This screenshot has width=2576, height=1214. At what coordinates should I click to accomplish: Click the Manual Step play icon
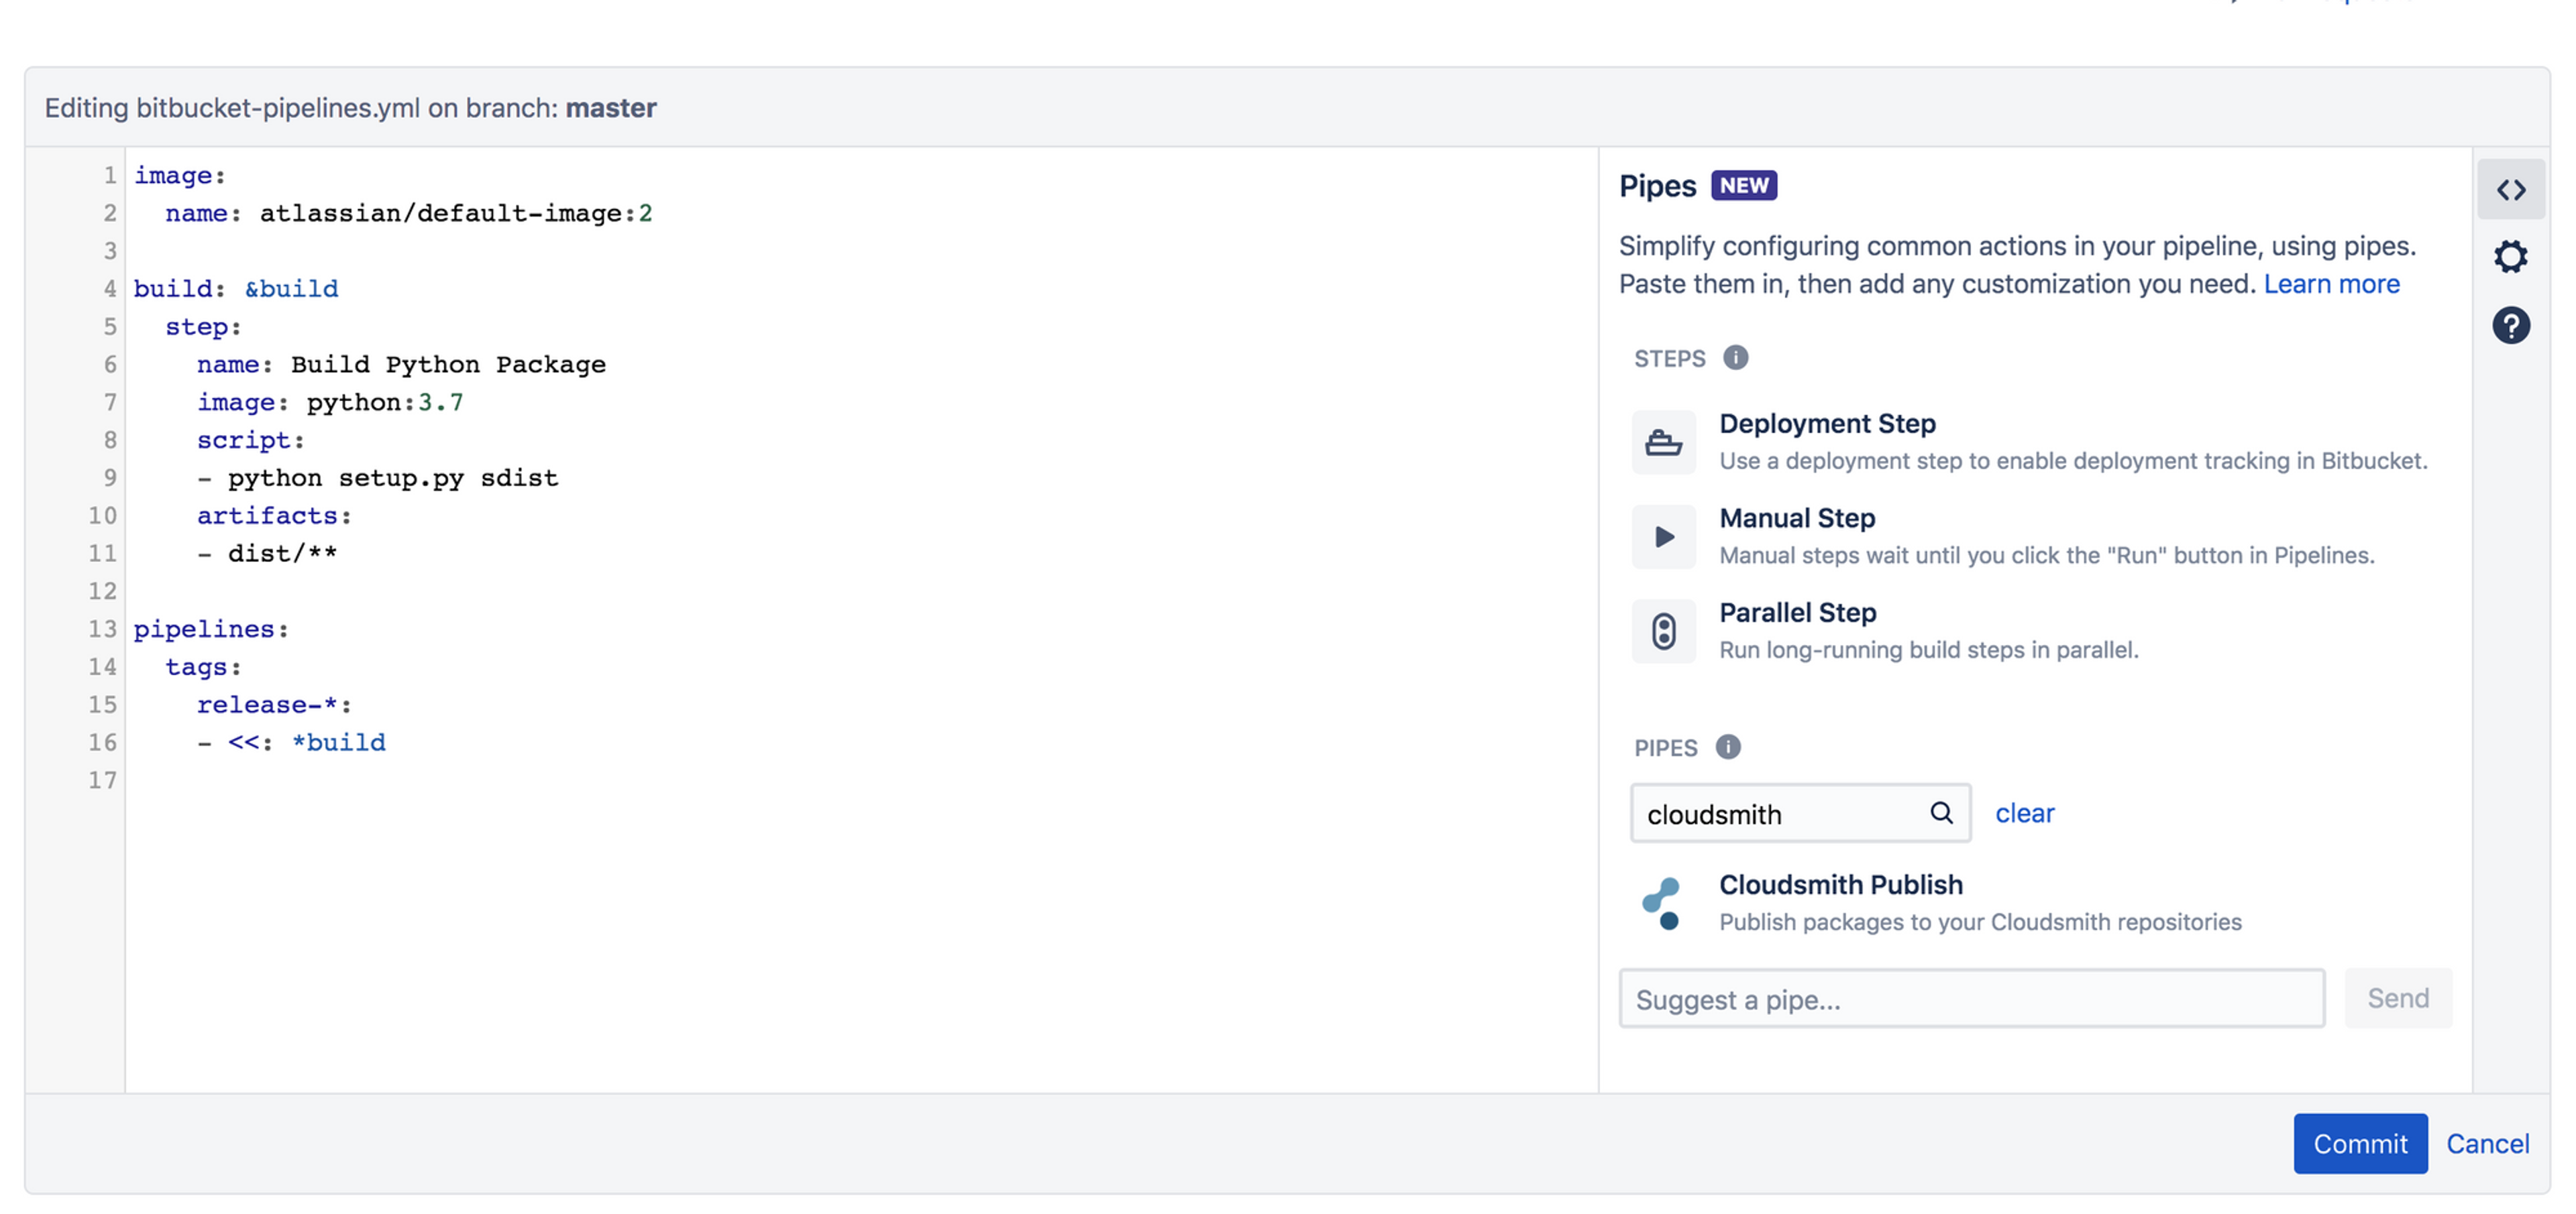(1663, 536)
